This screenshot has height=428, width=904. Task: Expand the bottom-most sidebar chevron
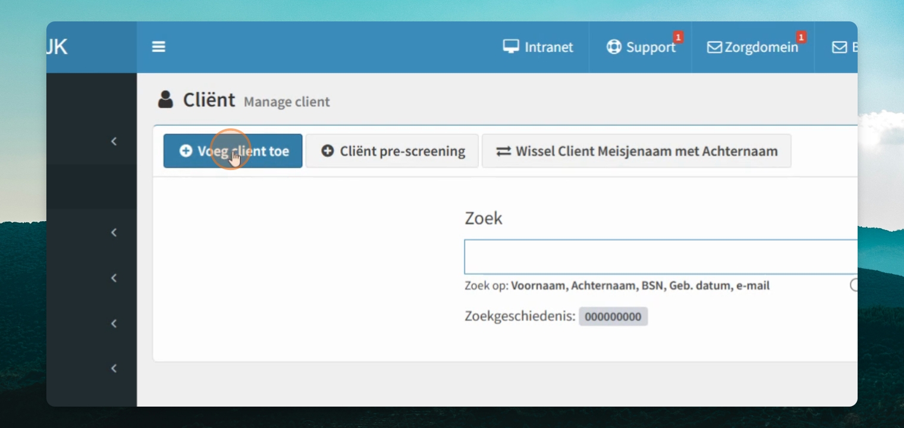[x=114, y=368]
